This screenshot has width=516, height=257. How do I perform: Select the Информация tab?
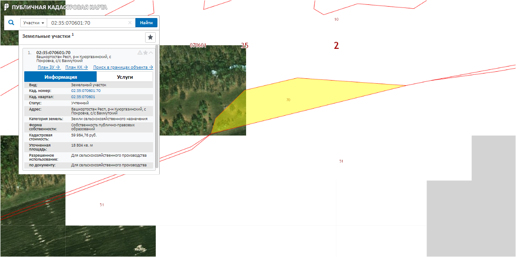click(60, 77)
